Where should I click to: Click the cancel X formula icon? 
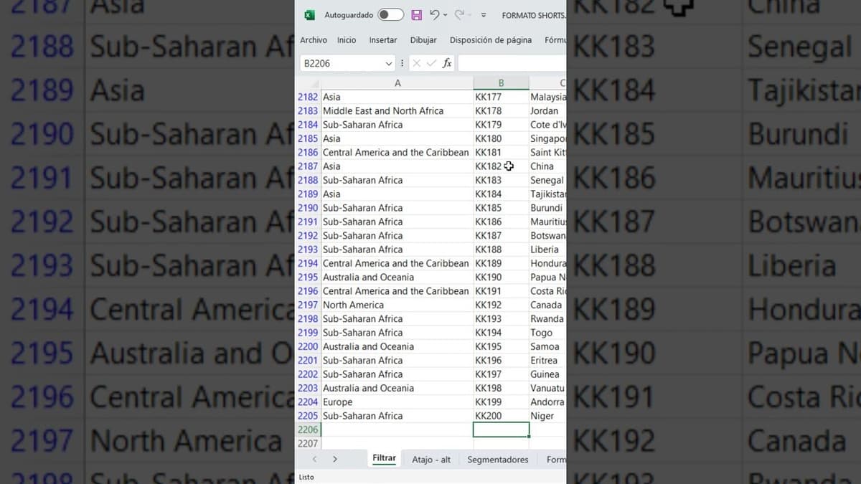coord(416,63)
